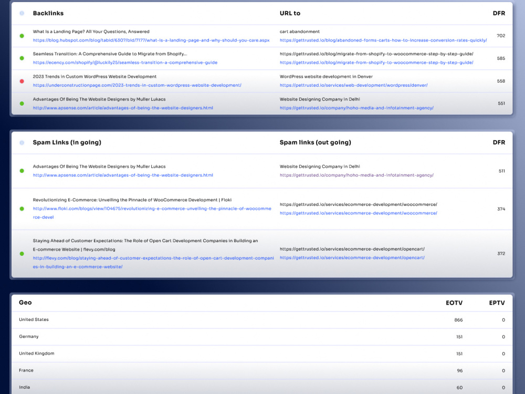The width and height of the screenshot is (525, 394).
Task: Click DFR value 558
Action: (x=501, y=81)
